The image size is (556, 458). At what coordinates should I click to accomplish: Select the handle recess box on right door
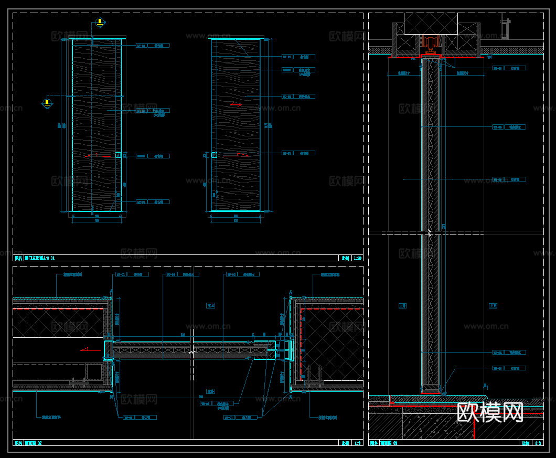click(214, 155)
